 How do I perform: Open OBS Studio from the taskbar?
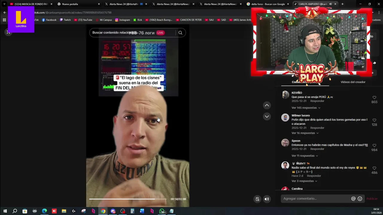tap(123, 211)
